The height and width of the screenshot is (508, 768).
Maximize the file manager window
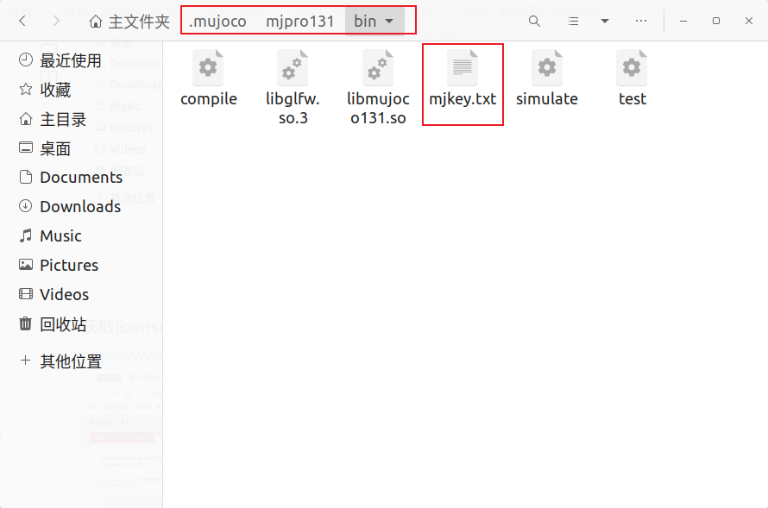coord(716,21)
